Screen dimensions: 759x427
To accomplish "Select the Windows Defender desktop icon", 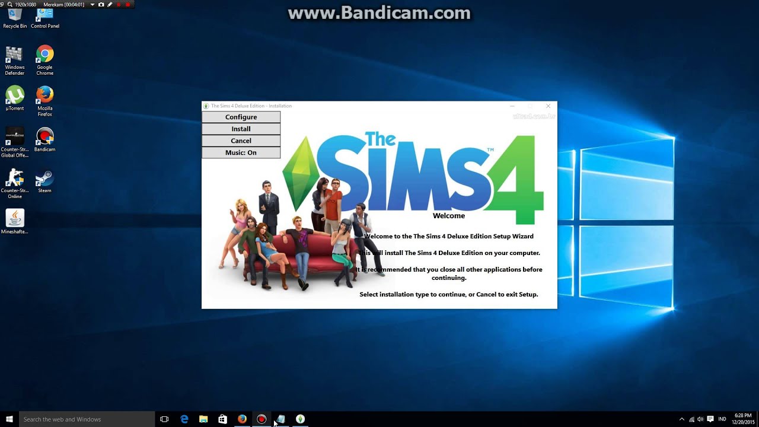I will coord(15,60).
